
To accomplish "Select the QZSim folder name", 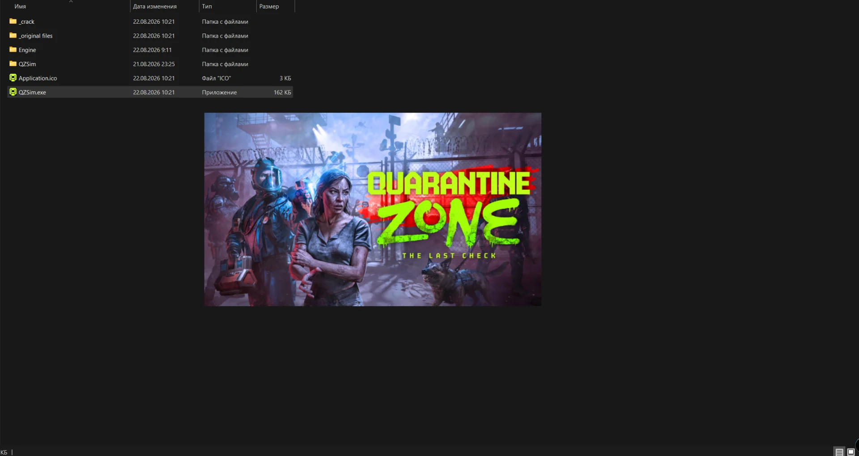I will click(27, 64).
